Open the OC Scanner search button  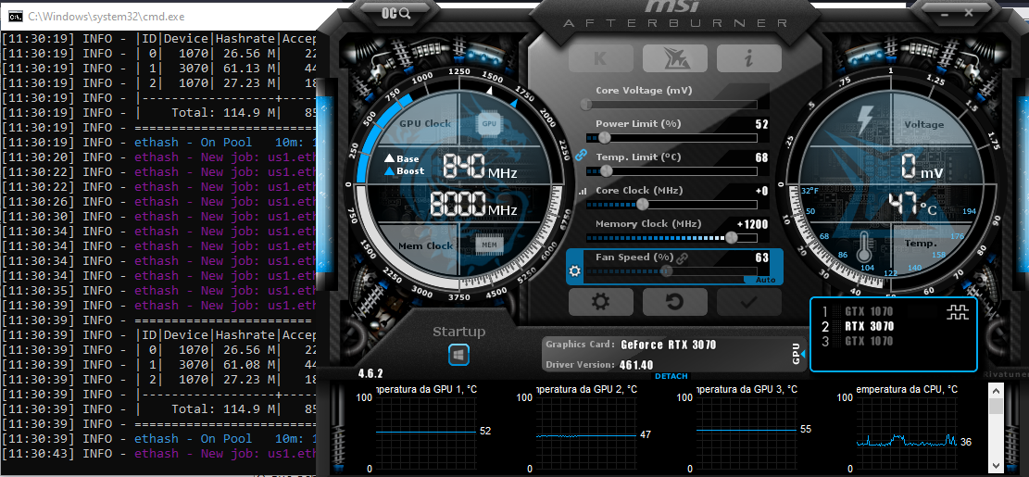[x=396, y=13]
